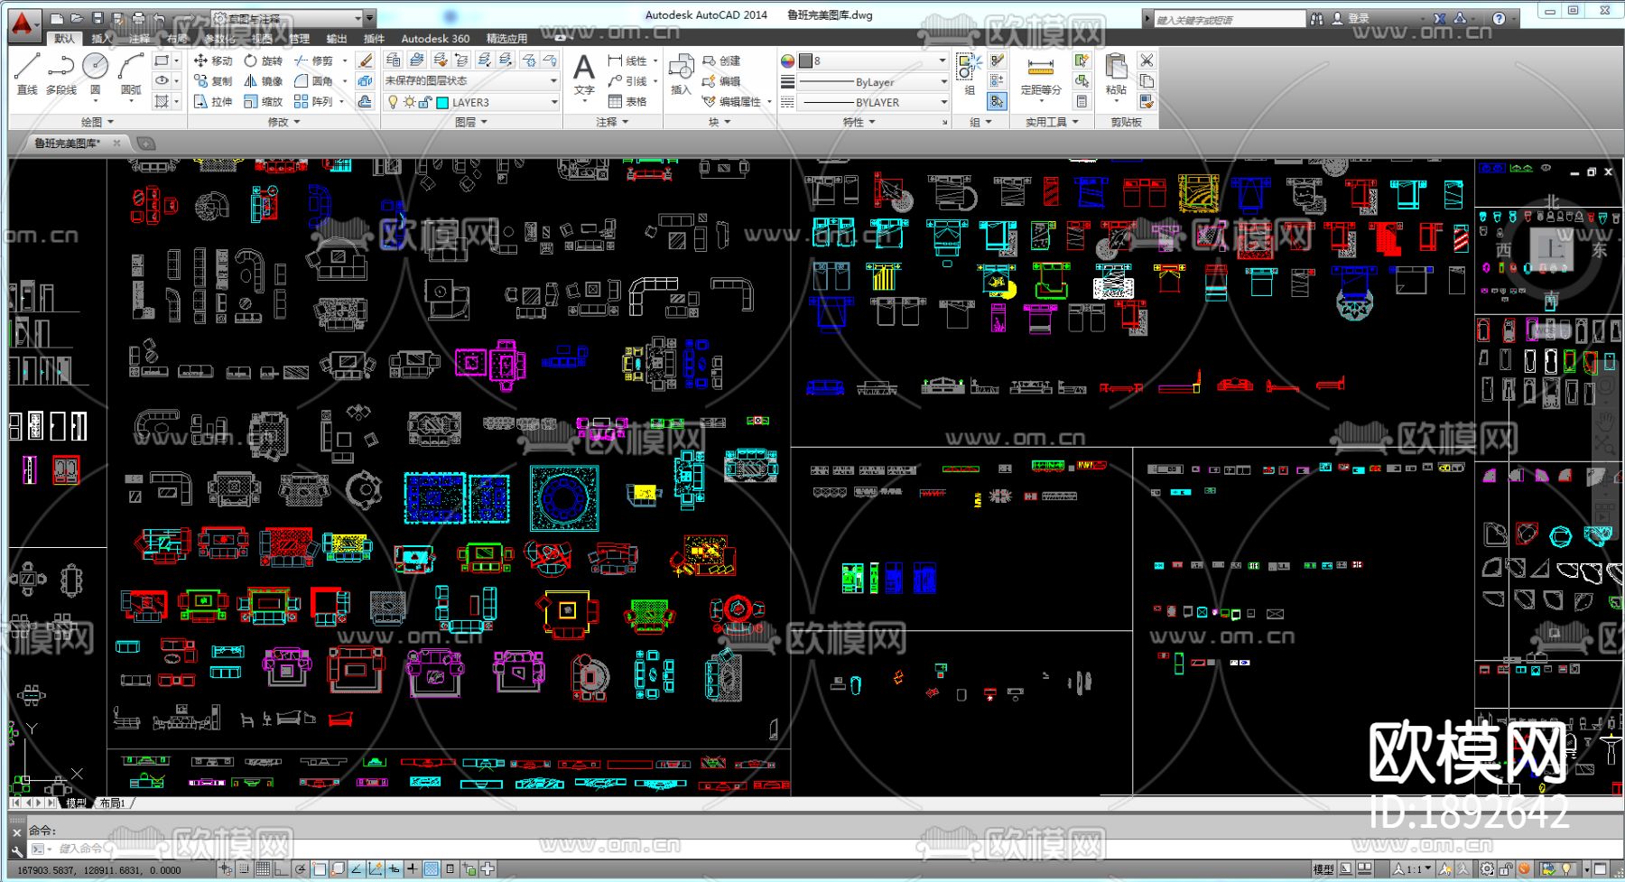This screenshot has height=882, width=1625.
Task: Click the Sign In (登录) button
Action: (x=1351, y=18)
